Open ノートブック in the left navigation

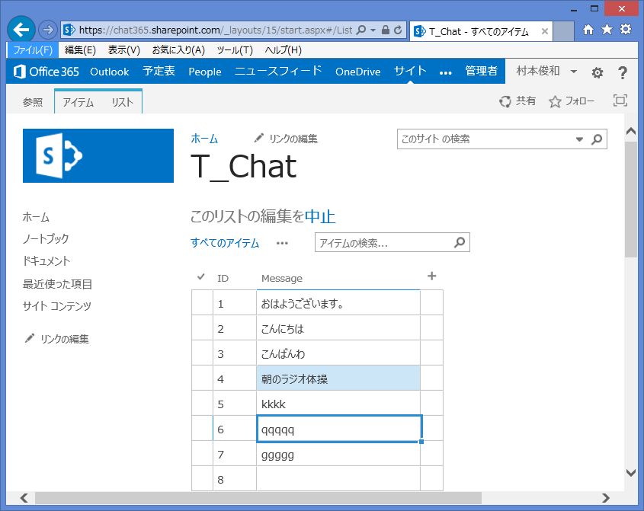point(46,239)
